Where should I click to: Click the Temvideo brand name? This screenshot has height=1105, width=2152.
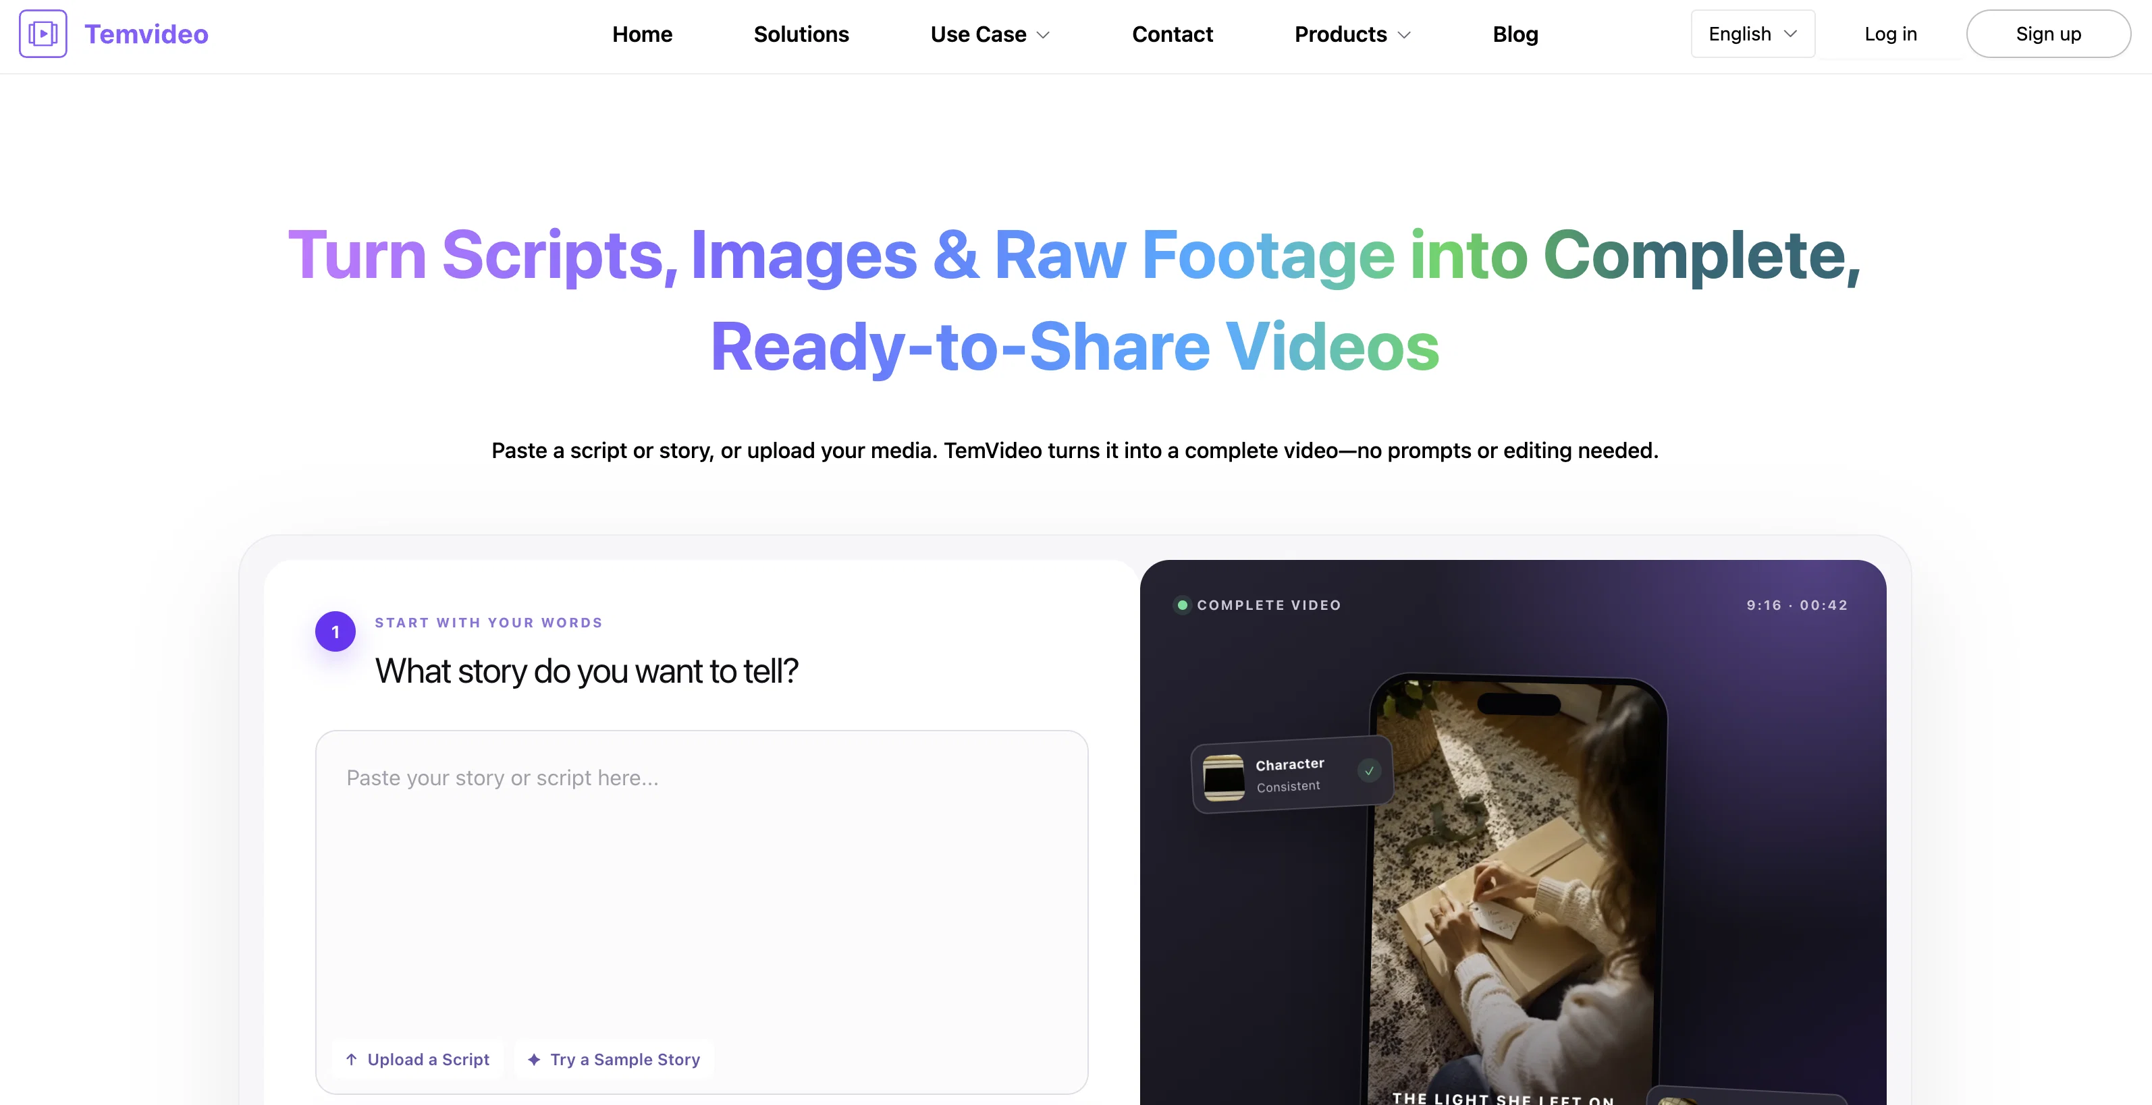click(x=146, y=34)
